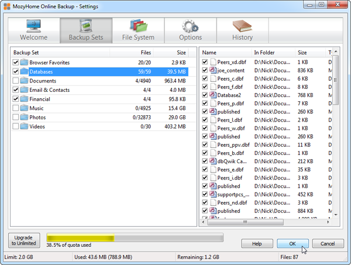Select the Peers_i.dbf file name

tap(230, 178)
